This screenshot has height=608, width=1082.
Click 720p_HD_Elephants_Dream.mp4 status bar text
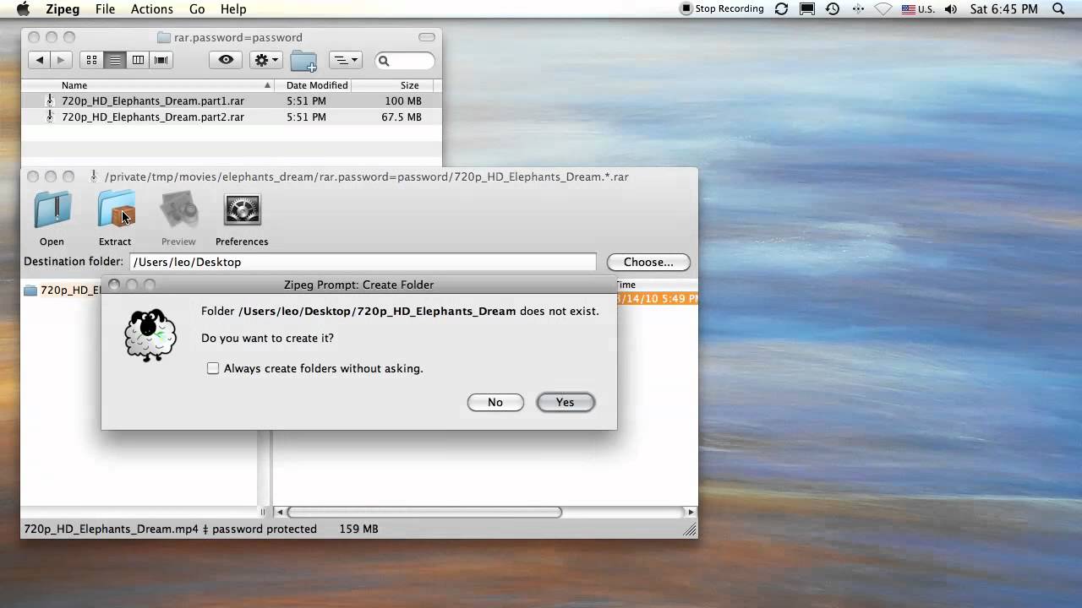[x=111, y=529]
